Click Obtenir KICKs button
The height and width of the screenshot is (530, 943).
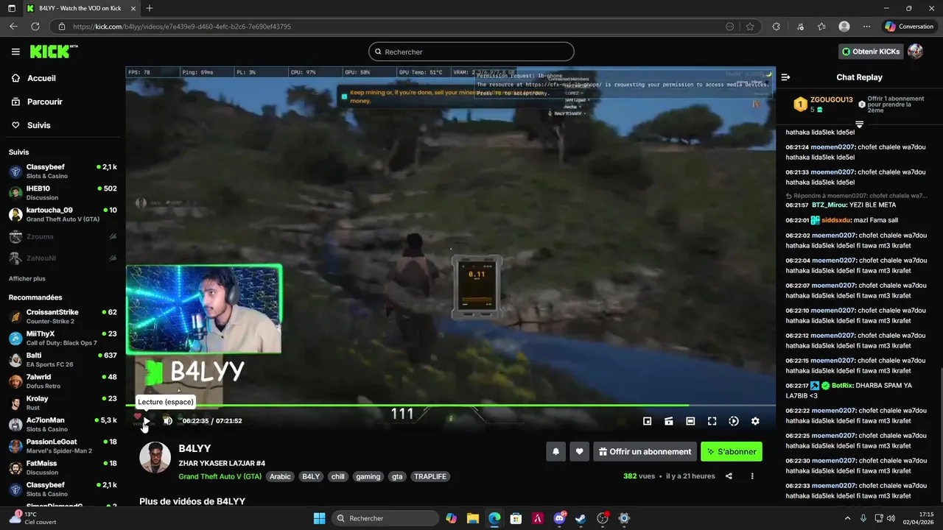pyautogui.click(x=871, y=52)
